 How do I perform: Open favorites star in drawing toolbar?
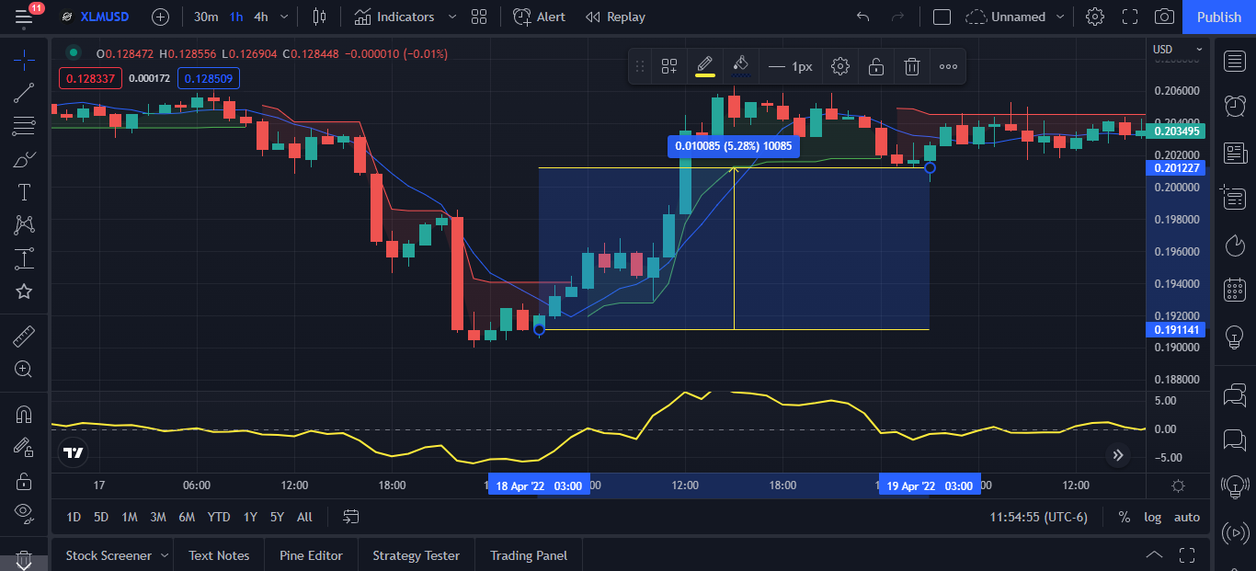tap(24, 291)
